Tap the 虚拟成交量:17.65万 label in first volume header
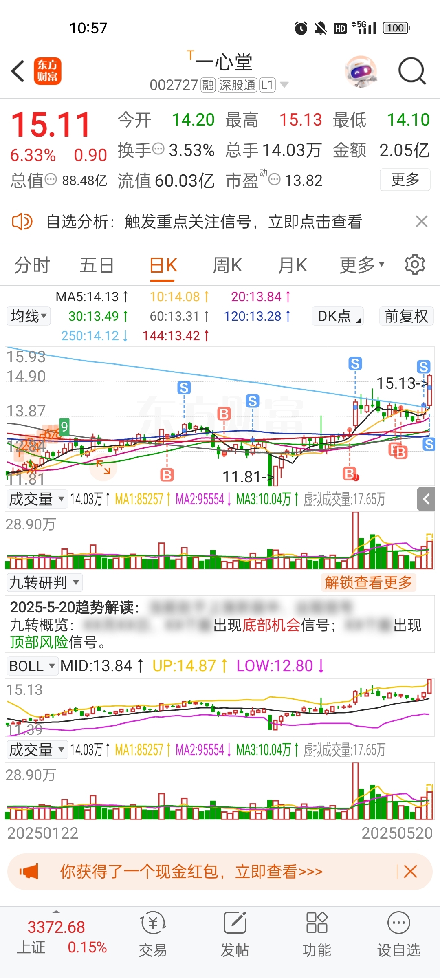This screenshot has width=440, height=978. point(345,499)
